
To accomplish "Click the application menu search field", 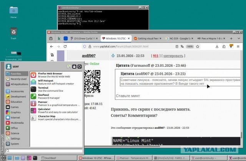I will [x=44, y=151].
